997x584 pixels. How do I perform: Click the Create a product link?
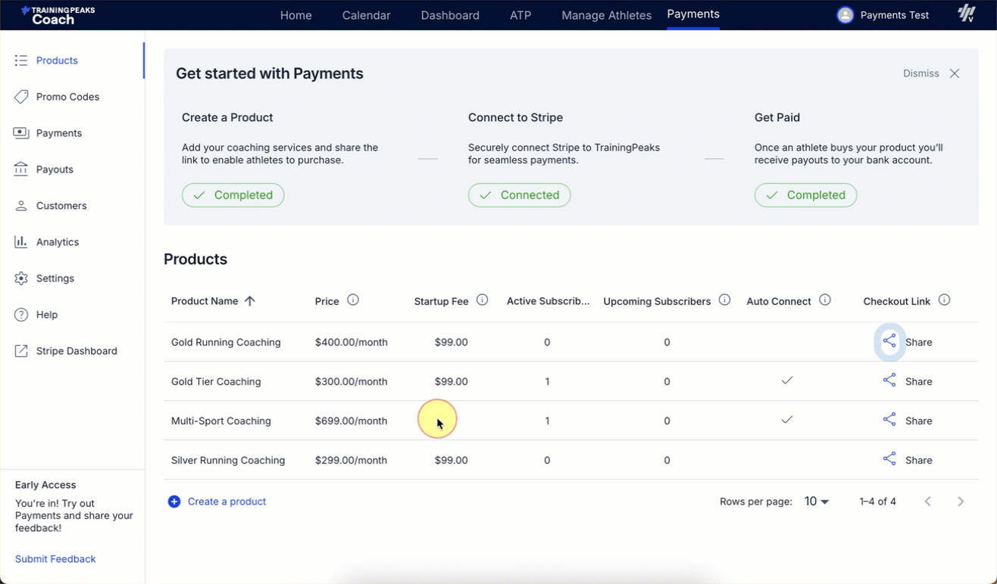[x=227, y=502]
